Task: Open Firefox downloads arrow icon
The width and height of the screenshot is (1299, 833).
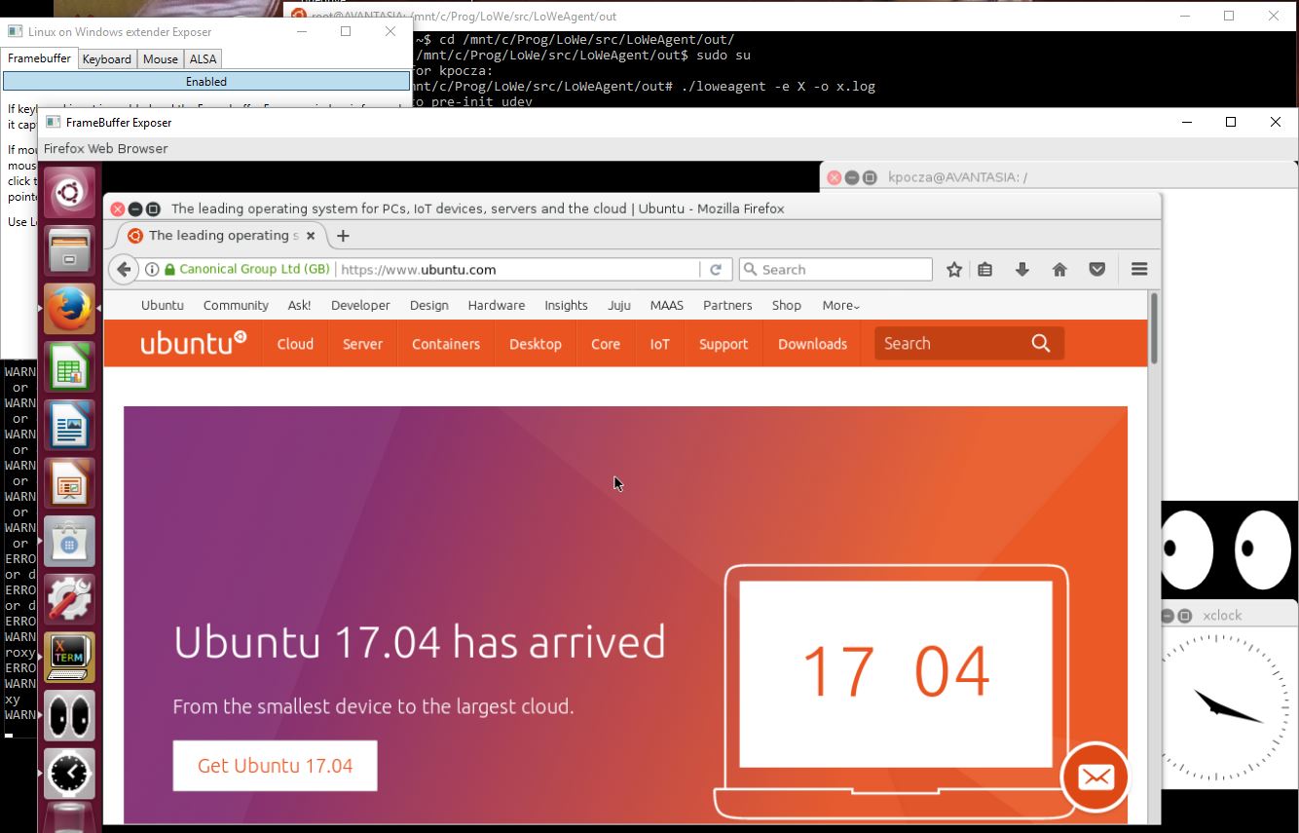Action: pyautogui.click(x=1022, y=270)
